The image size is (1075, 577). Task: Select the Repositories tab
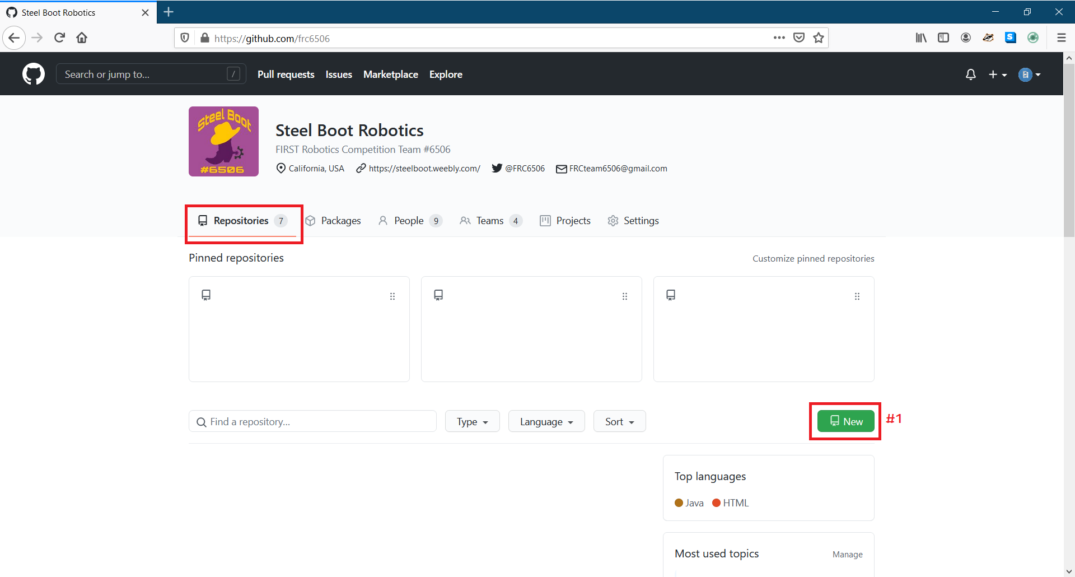pos(243,221)
